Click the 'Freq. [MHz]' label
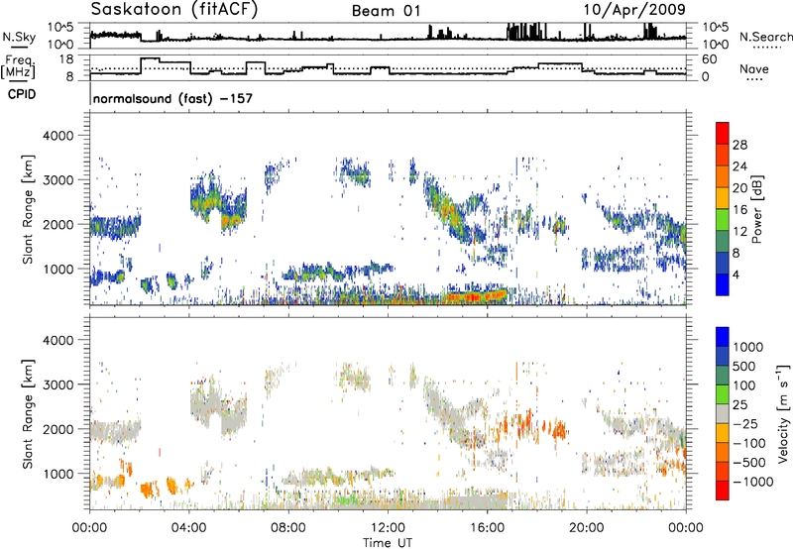The height and width of the screenshot is (549, 793). pos(19,67)
